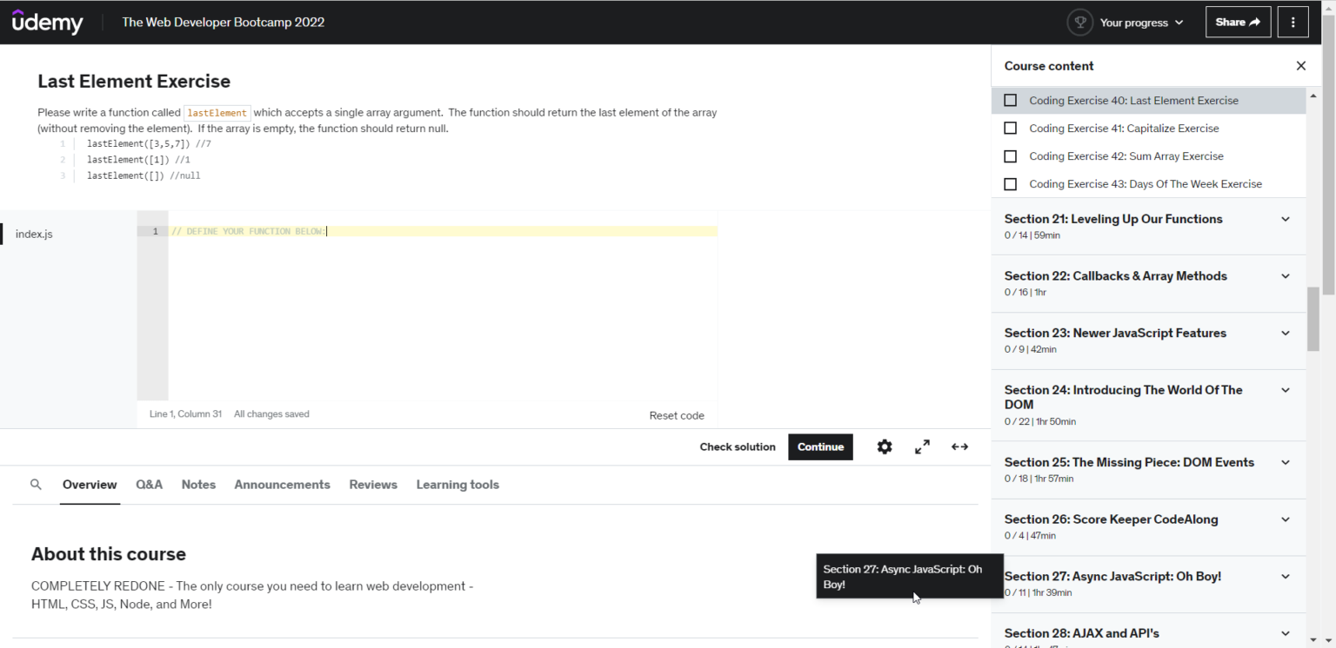Image resolution: width=1336 pixels, height=648 pixels.
Task: Toggle expanded view with horizontal arrows icon
Action: [959, 446]
